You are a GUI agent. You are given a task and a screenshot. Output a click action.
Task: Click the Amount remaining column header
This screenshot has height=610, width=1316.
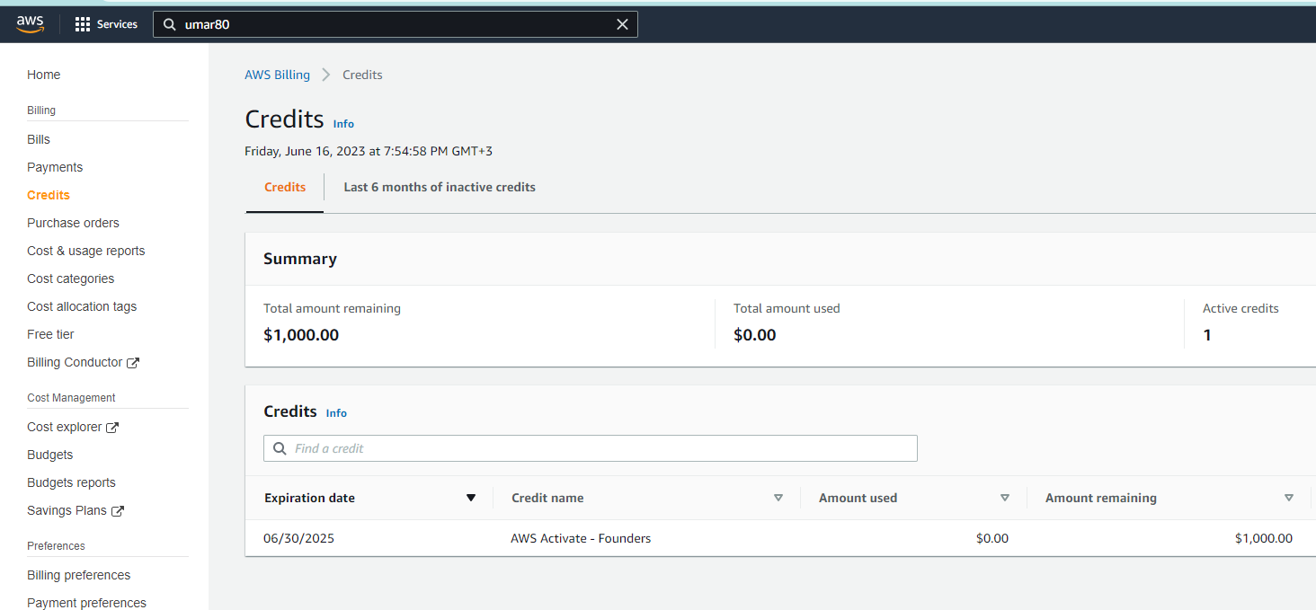tap(1101, 498)
